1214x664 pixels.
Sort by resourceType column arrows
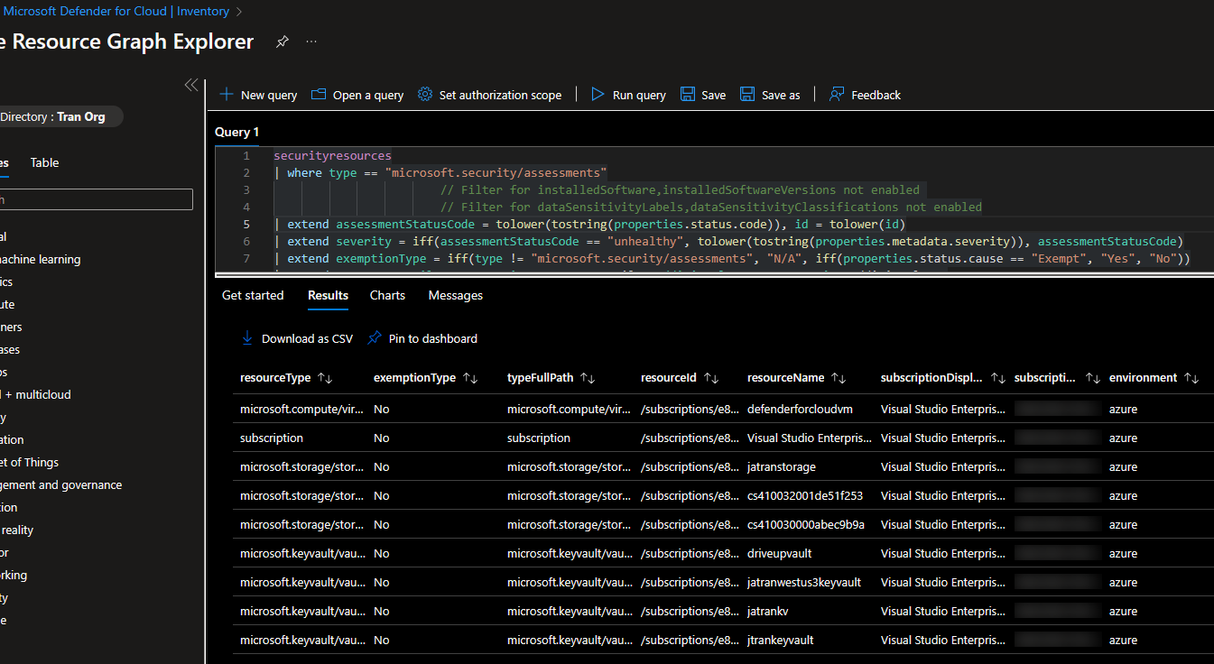[x=326, y=378]
